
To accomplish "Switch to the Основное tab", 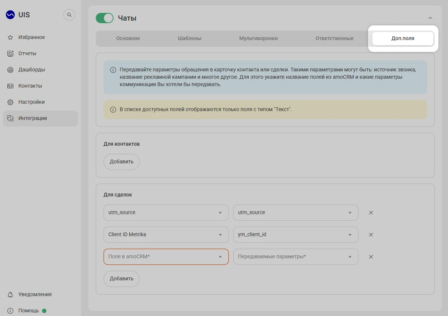I will click(128, 38).
